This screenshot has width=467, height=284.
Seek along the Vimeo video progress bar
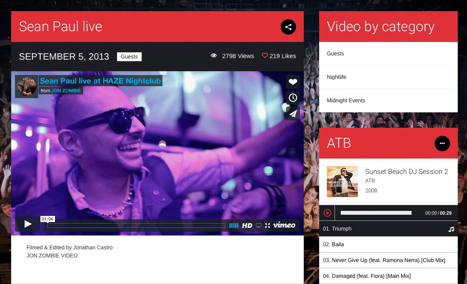click(x=136, y=226)
